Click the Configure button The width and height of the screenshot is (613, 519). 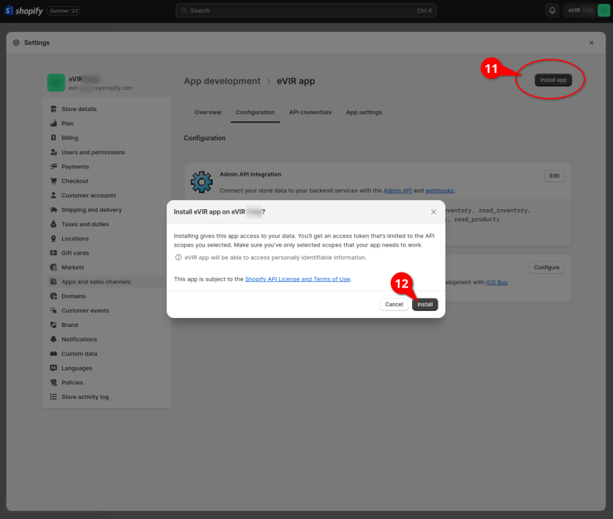coord(546,268)
